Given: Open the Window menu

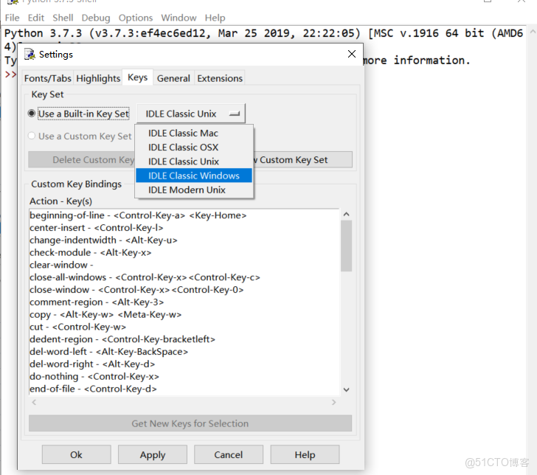Looking at the screenshot, I should pos(179,18).
